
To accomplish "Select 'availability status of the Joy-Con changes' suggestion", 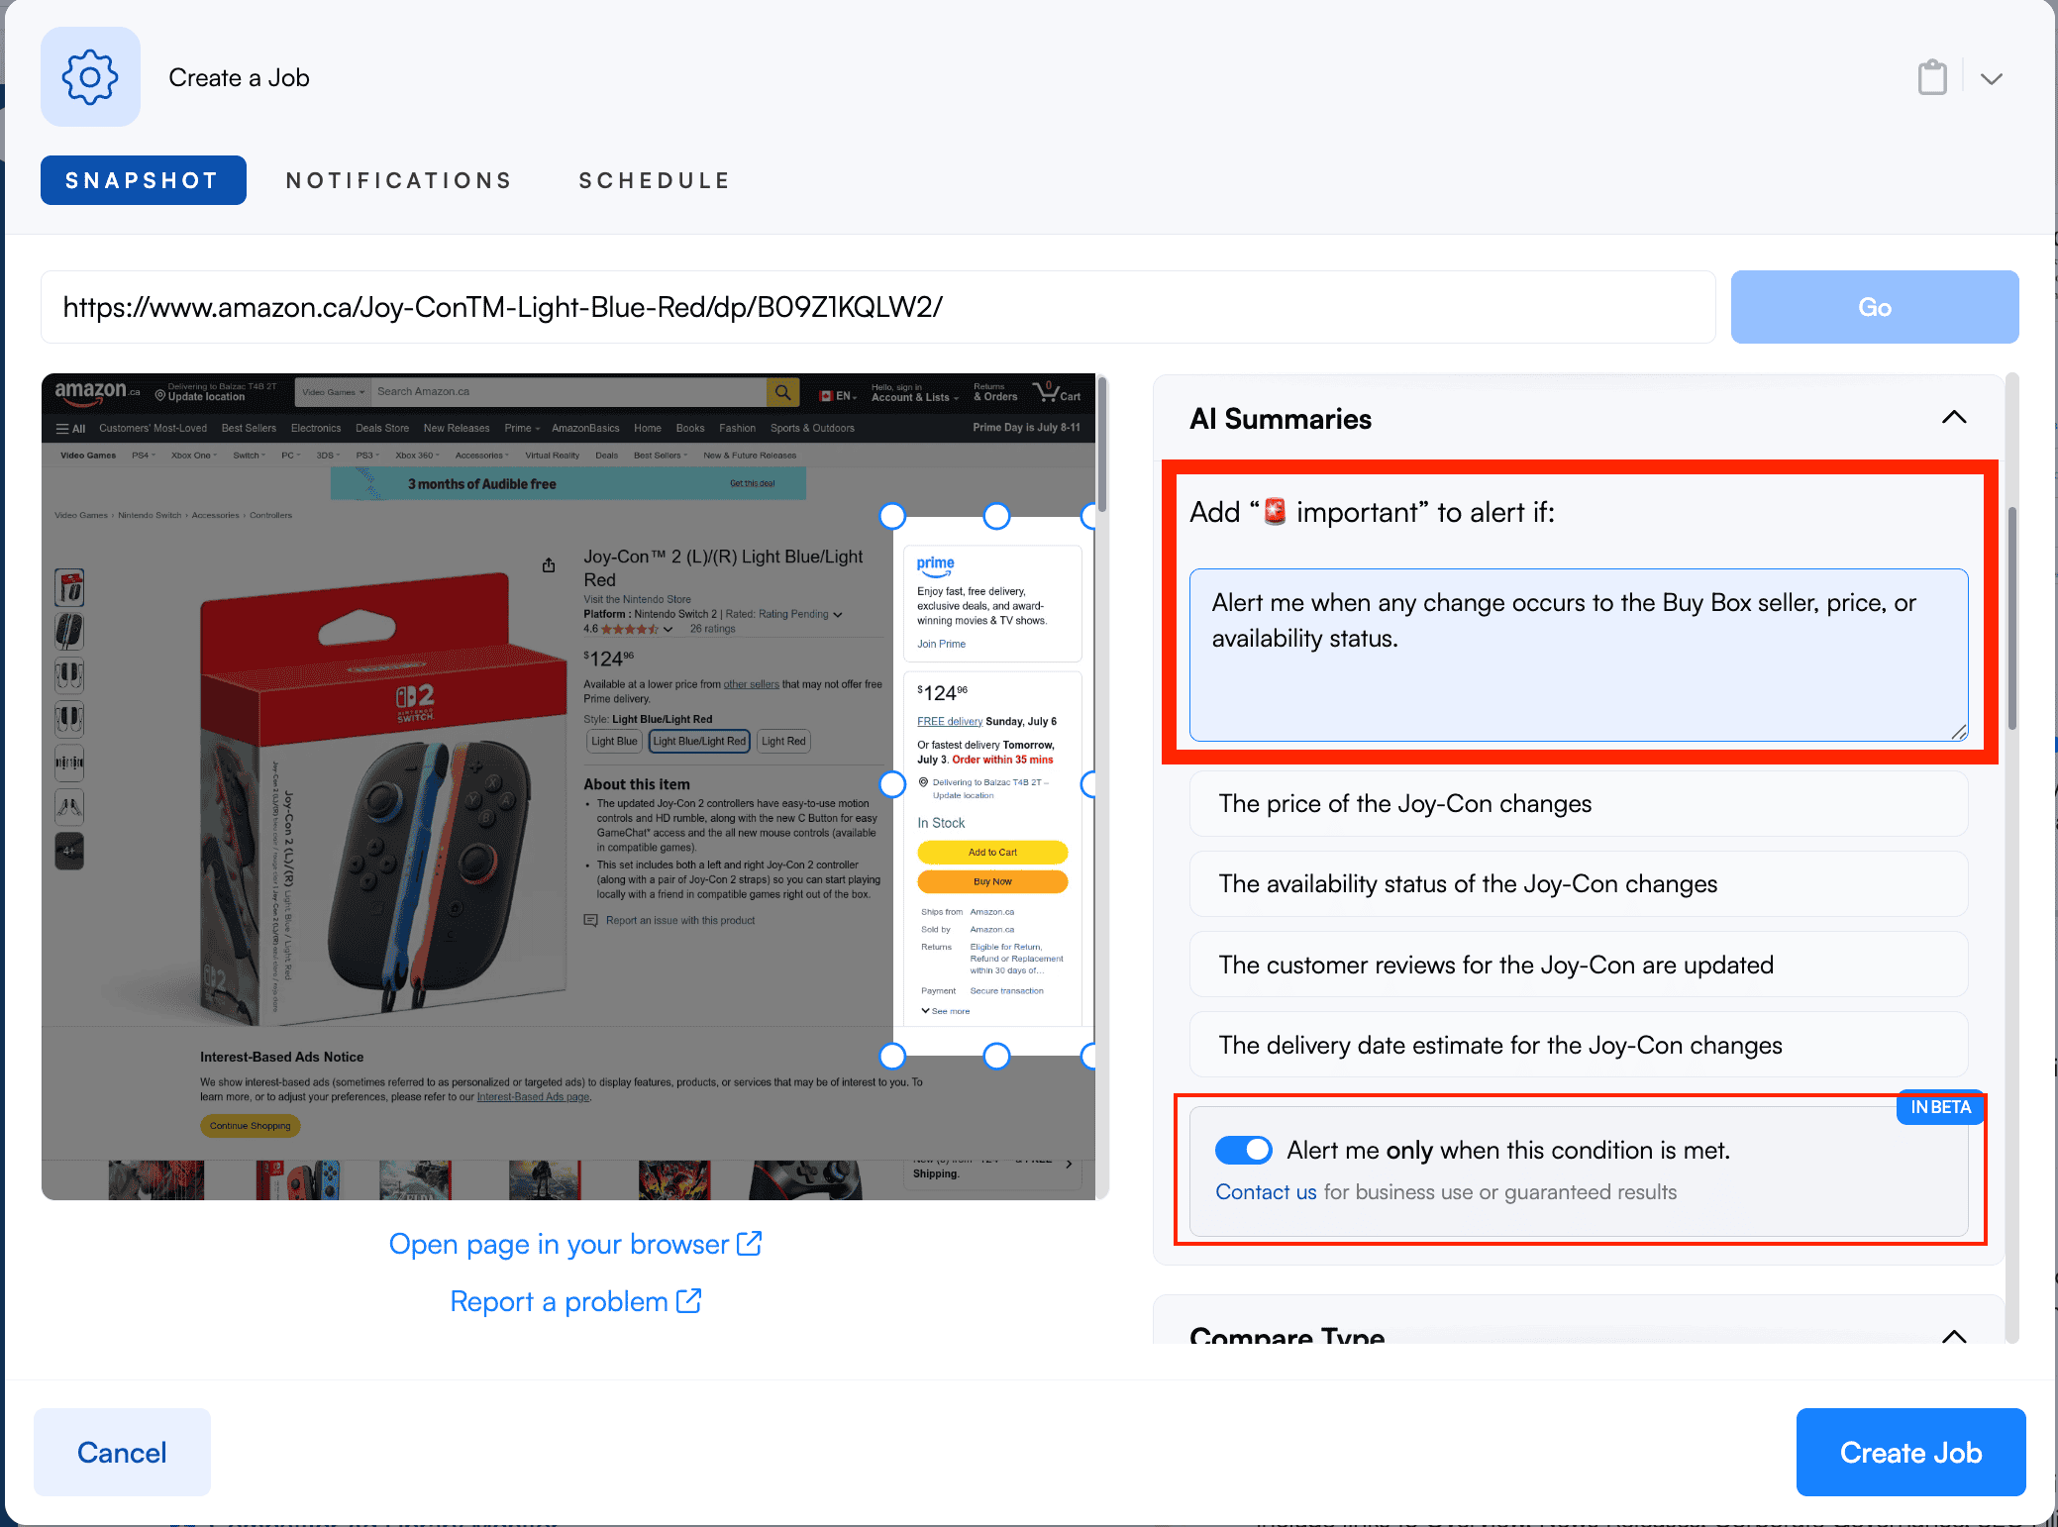I will click(x=1578, y=884).
